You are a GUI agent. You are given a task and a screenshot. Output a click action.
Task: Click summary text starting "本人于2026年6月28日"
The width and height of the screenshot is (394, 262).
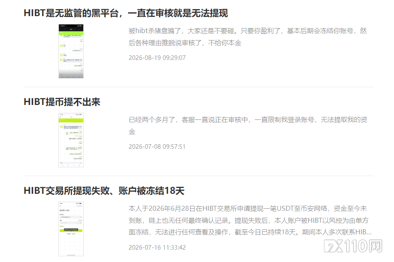pos(250,220)
